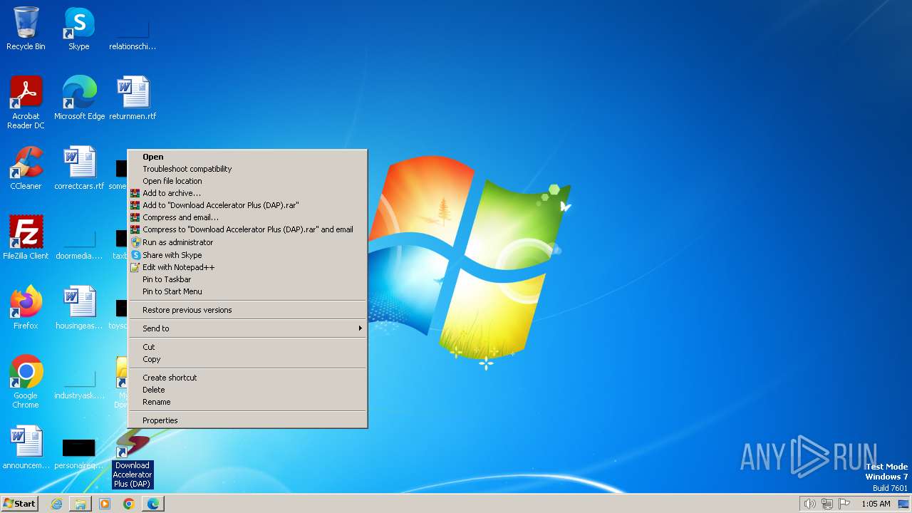
Task: Launch the Microsoft Edge desktop shortcut
Action: click(79, 98)
